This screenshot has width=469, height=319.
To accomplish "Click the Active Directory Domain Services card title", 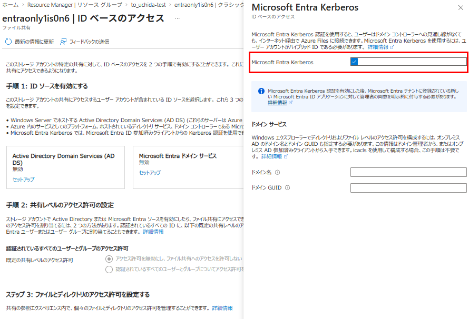I will pyautogui.click(x=63, y=159).
